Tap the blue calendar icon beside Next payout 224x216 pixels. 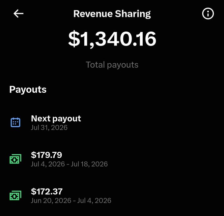click(15, 122)
